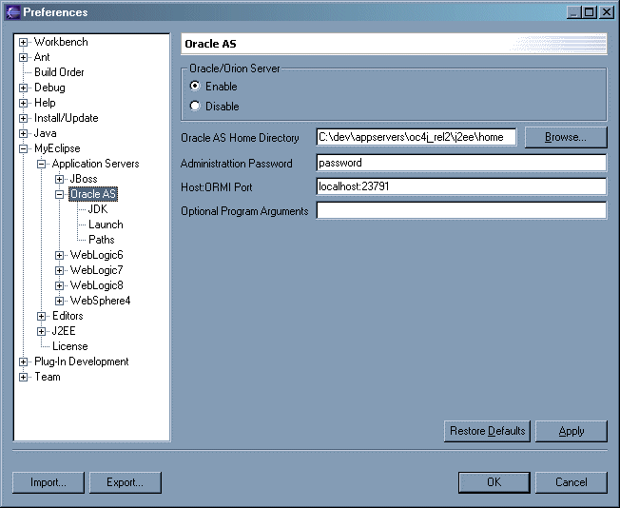The width and height of the screenshot is (620, 508).
Task: Click the Preferences window title bar icon
Action: (11, 11)
